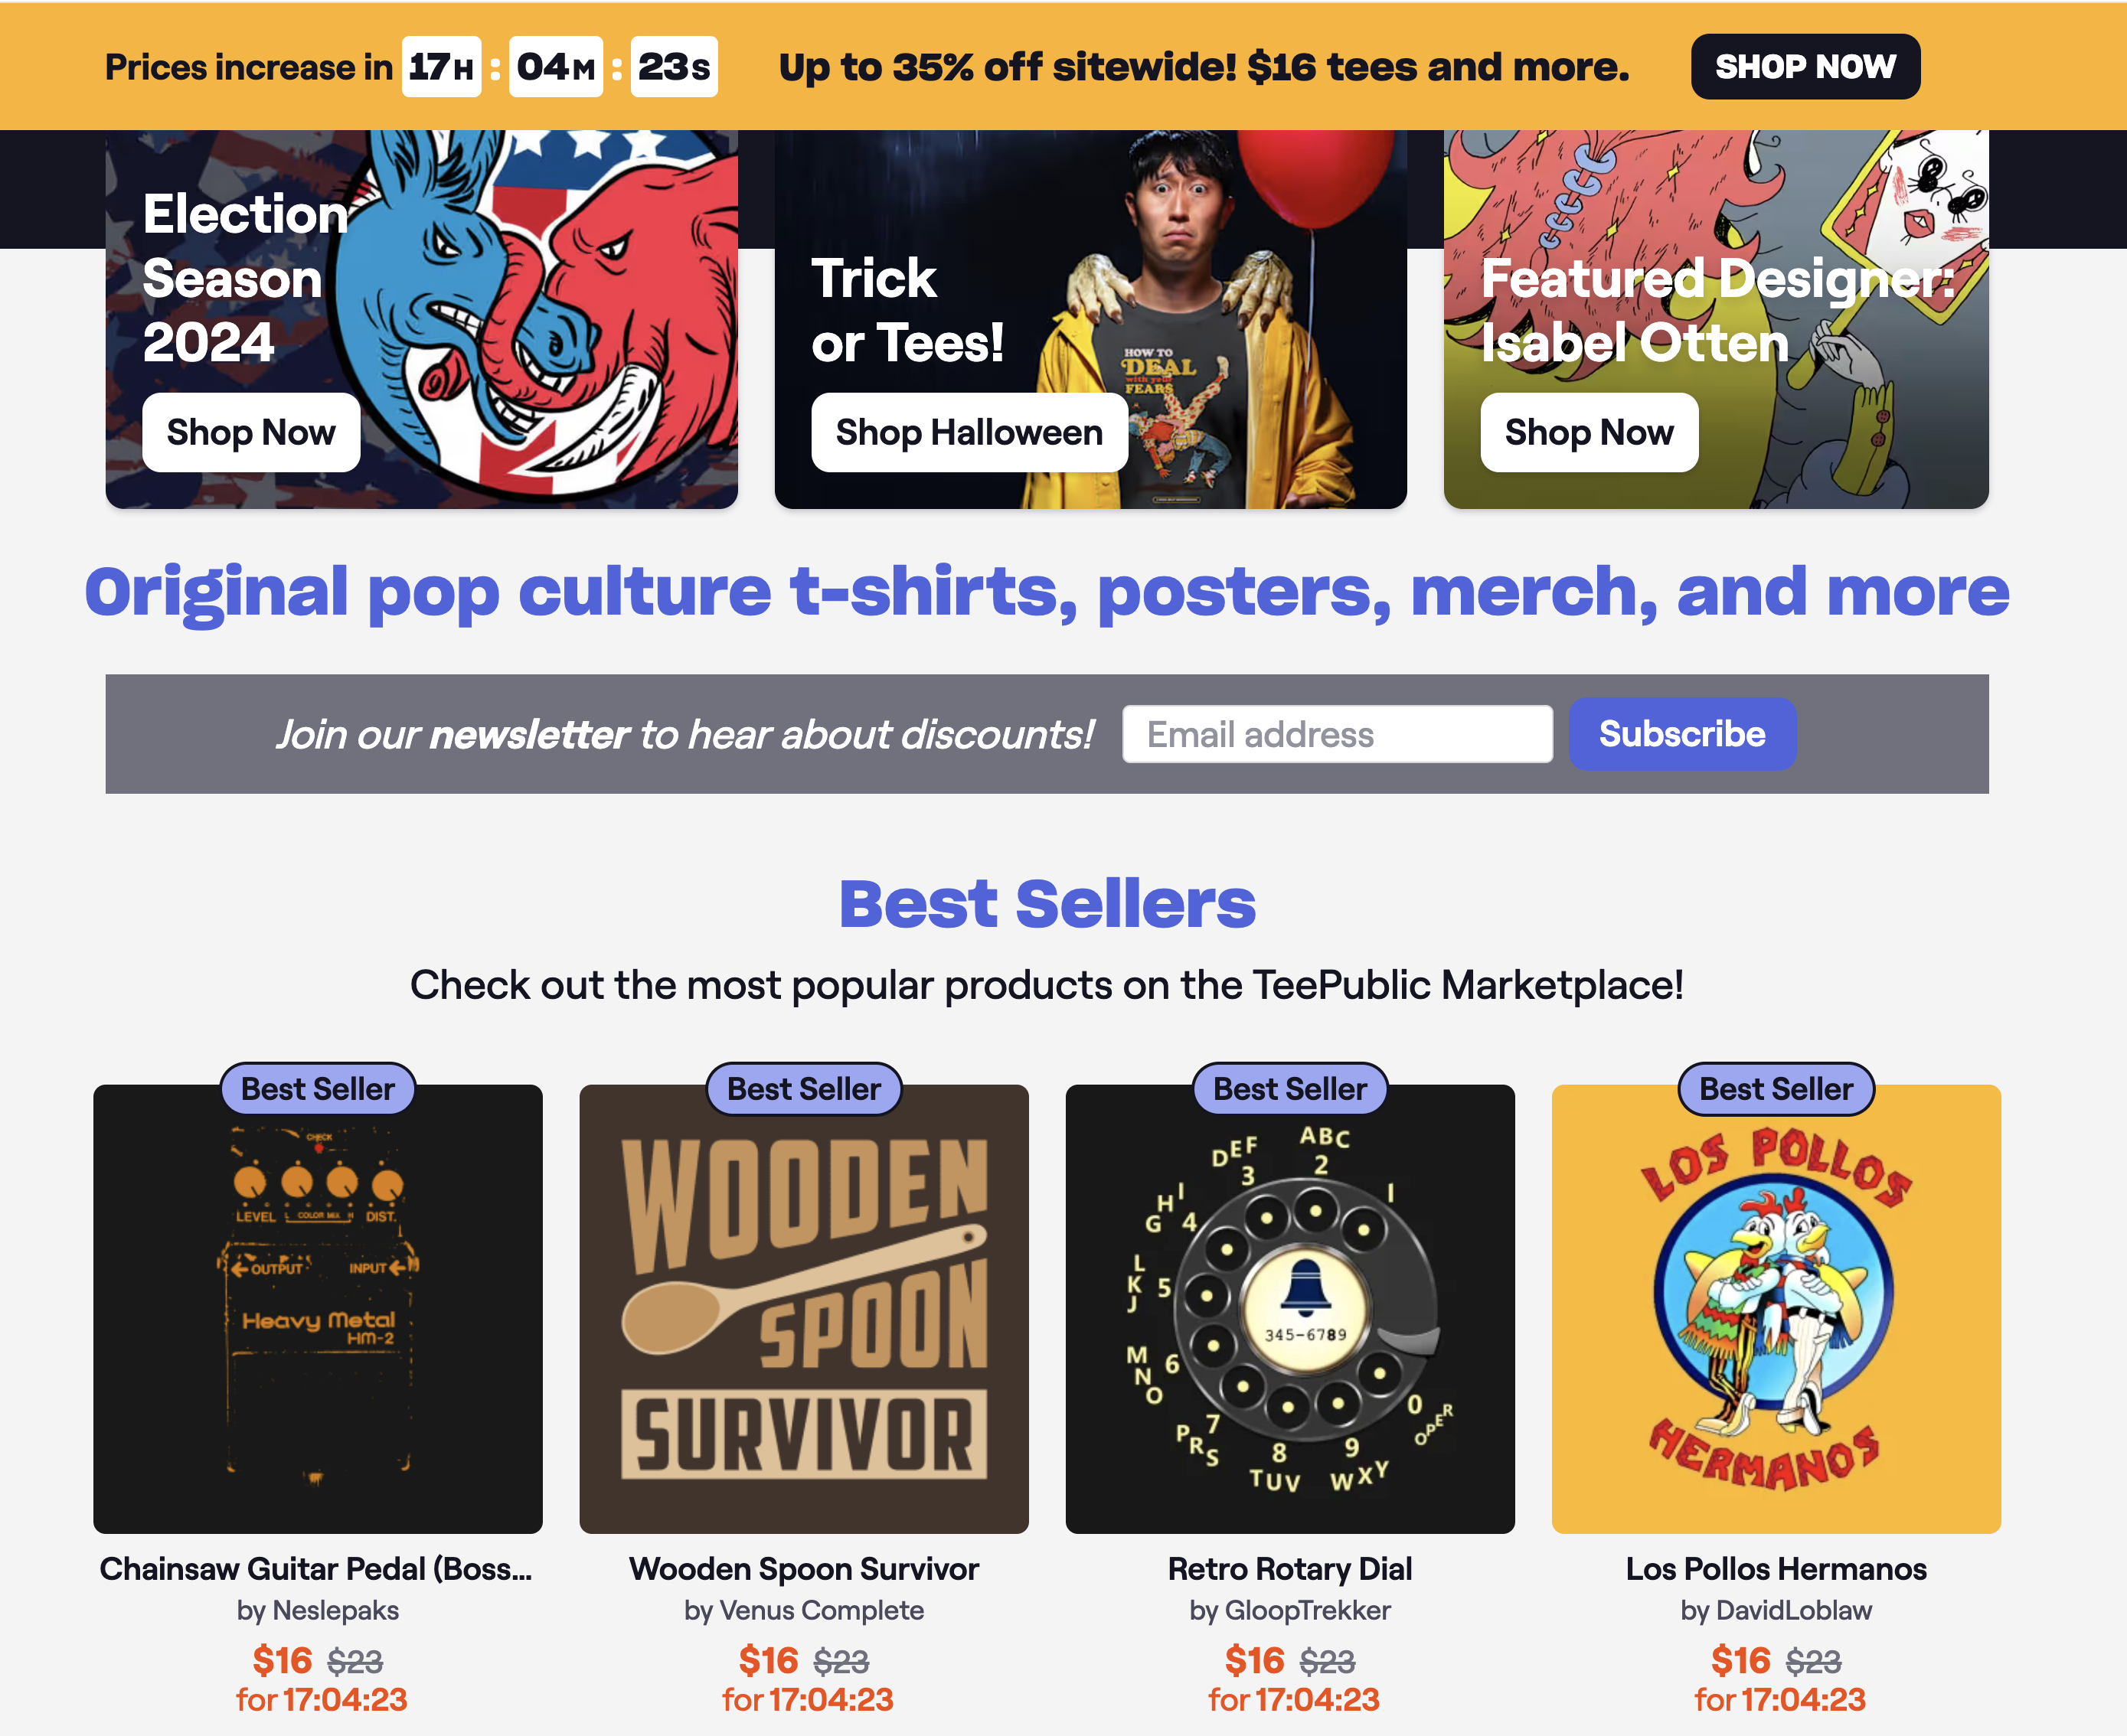Click the Retro Rotary Dial title link
The image size is (2127, 1736).
1291,1568
